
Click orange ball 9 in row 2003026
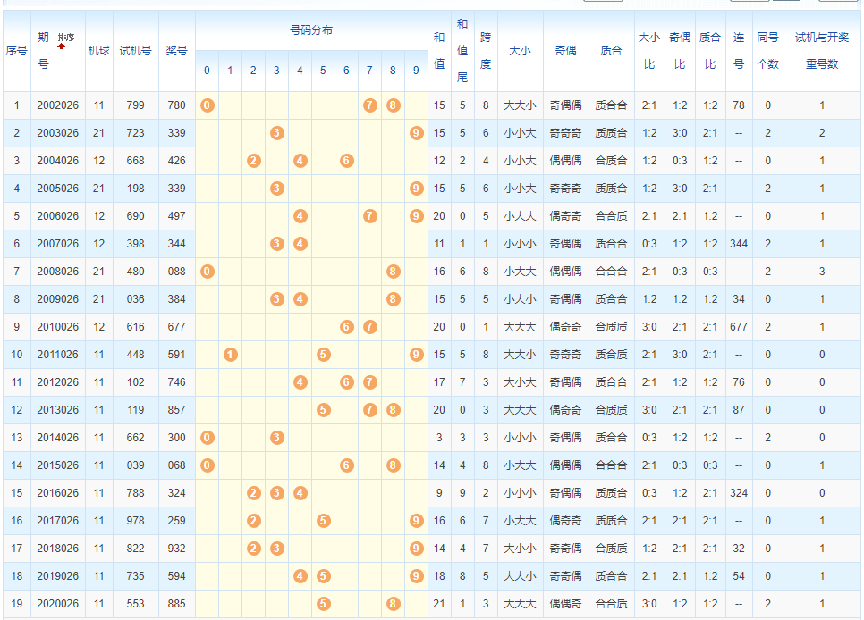(x=417, y=133)
